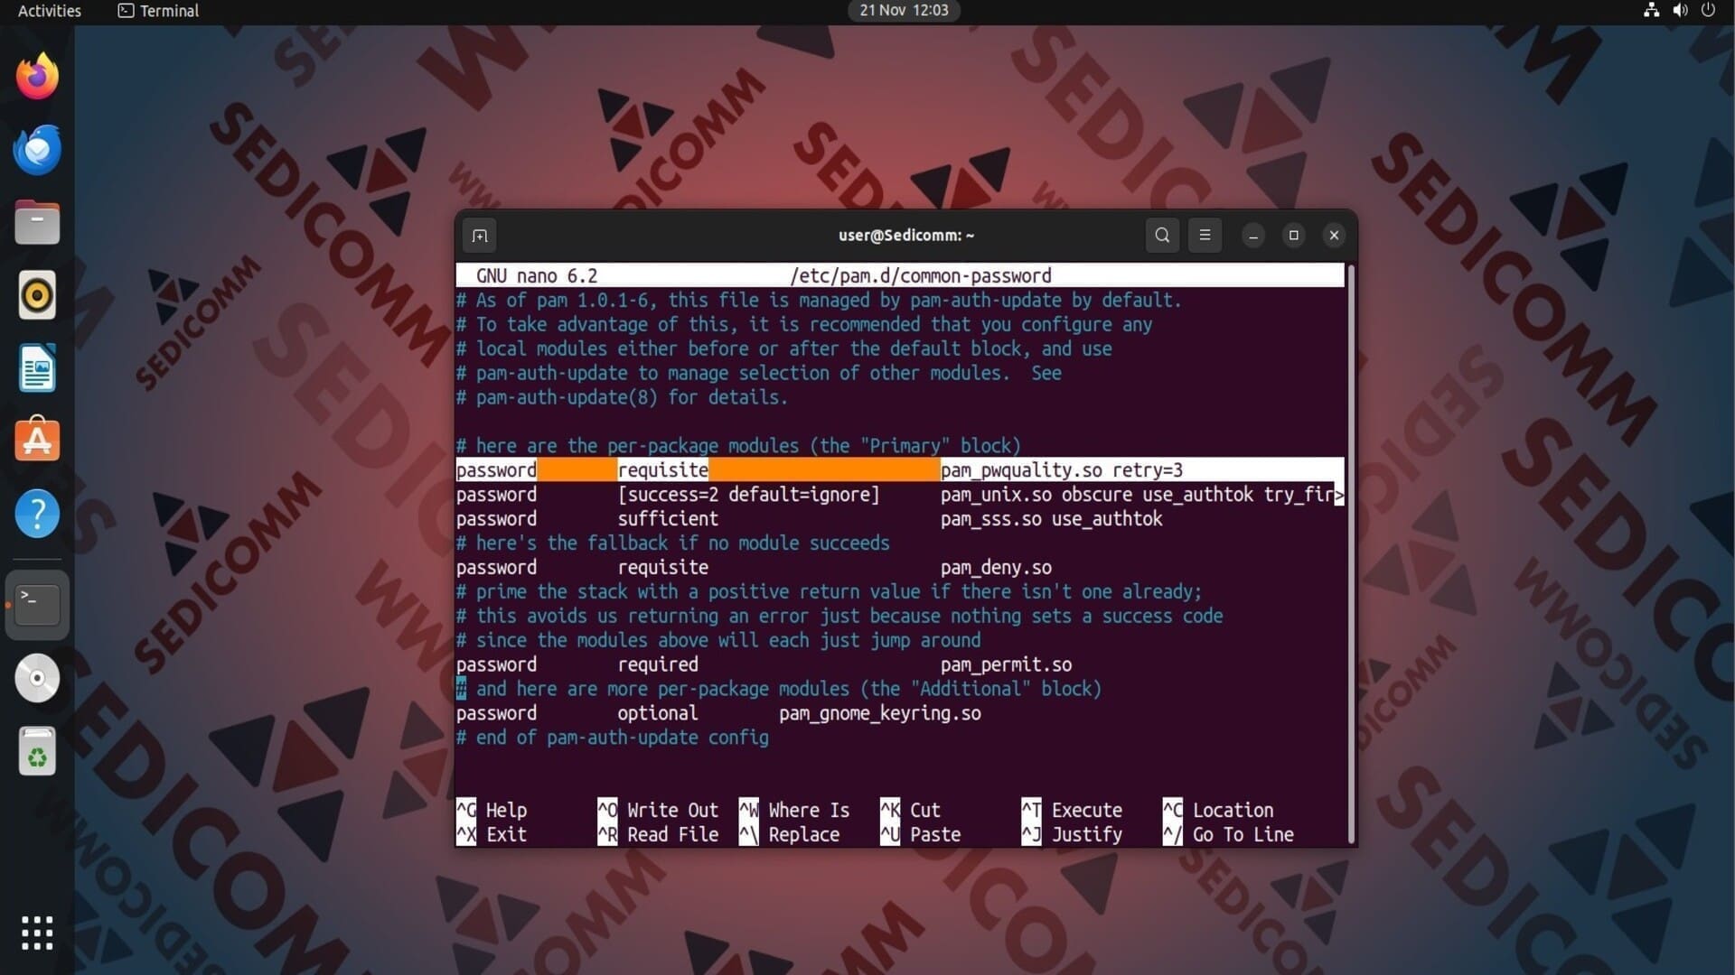This screenshot has width=1735, height=975.
Task: Click comment 'here's the fallback if no module succeeds'
Action: (x=673, y=543)
